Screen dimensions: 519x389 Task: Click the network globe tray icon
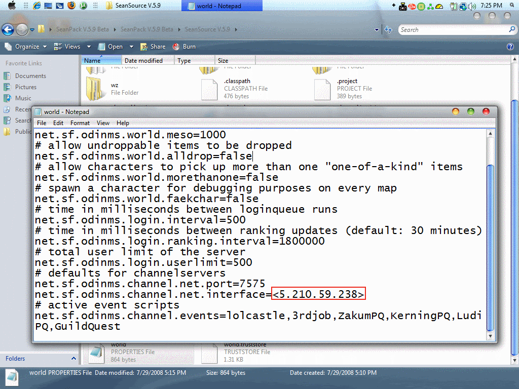463,6
